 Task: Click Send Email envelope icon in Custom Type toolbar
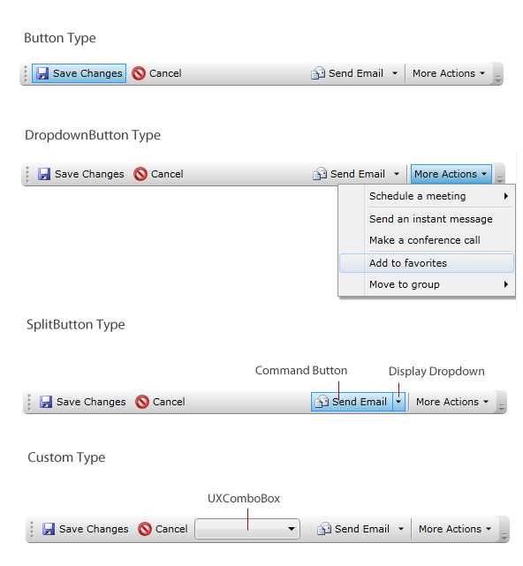coord(324,529)
